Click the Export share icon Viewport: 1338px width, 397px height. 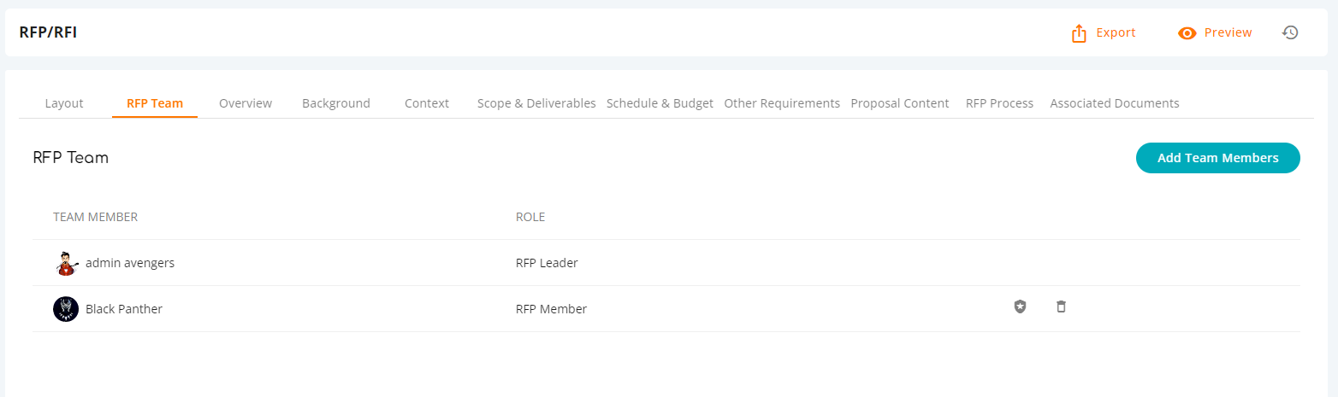tap(1079, 32)
